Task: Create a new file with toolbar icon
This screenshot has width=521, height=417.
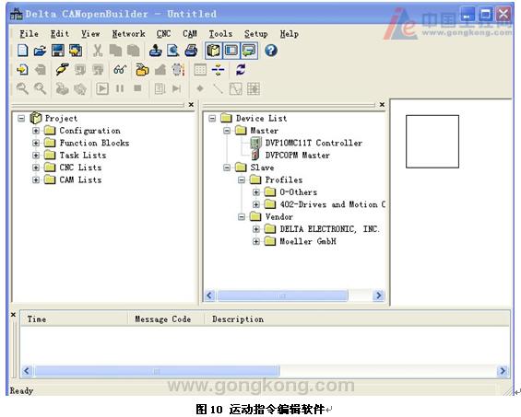Action: coord(23,51)
